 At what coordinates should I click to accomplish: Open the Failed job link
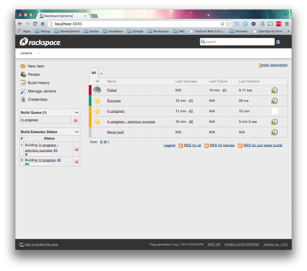coord(112,90)
